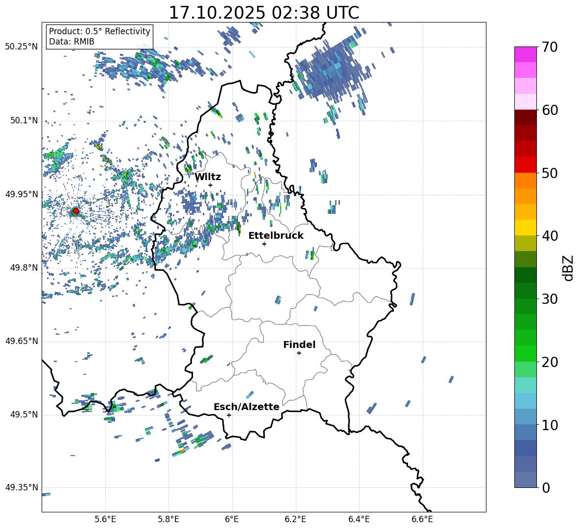Click the timestamp title 17.10.2025 02:38 UTC

[264, 13]
